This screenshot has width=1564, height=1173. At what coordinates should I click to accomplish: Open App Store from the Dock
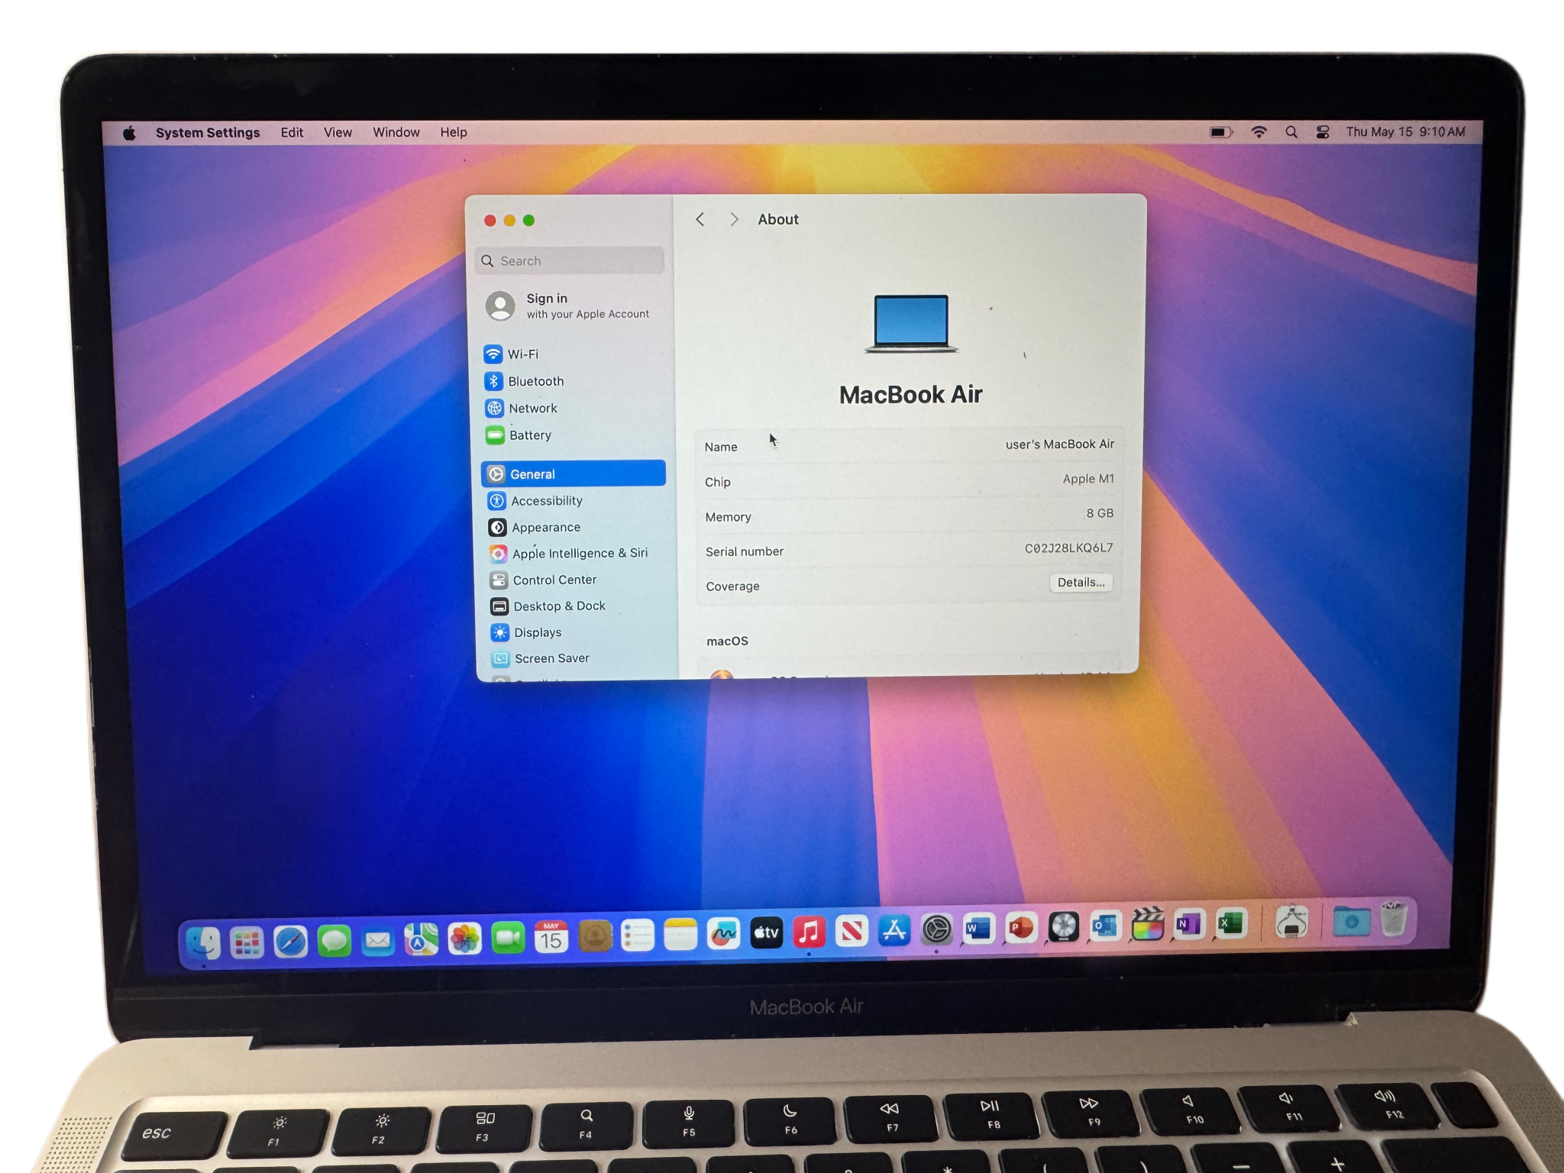894,932
